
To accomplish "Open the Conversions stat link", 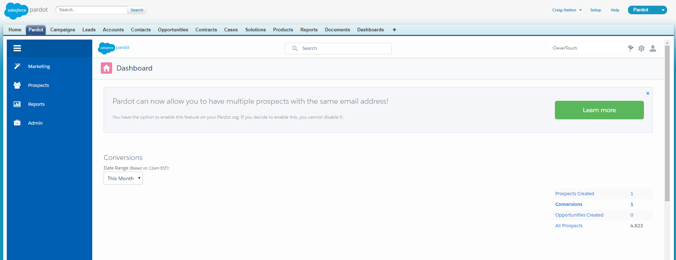I will click(x=569, y=204).
